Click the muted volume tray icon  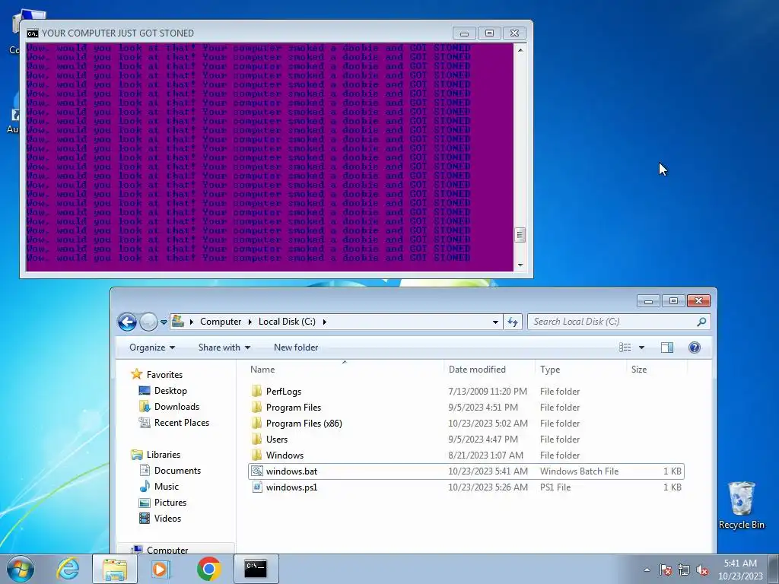coord(702,570)
